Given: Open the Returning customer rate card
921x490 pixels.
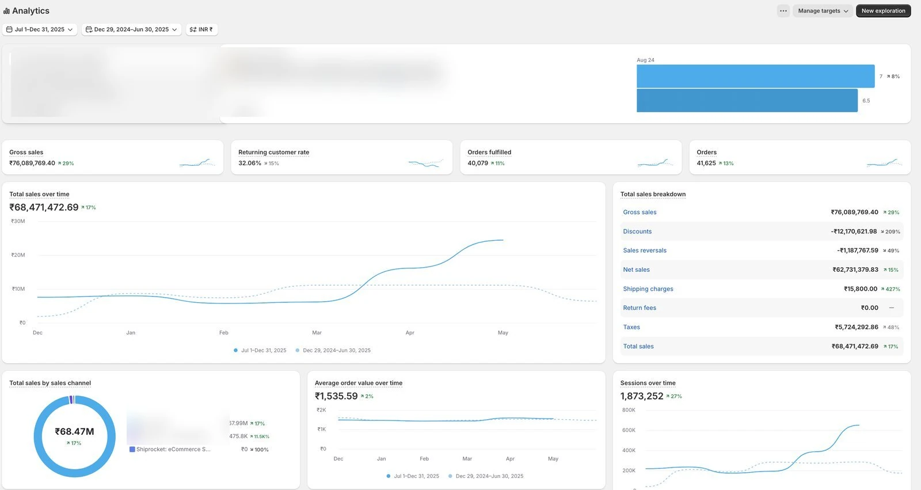Looking at the screenshot, I should (341, 157).
